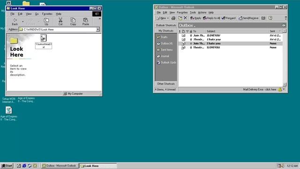Open Actions menu in Outlook
This screenshot has height=169, width=300.
click(202, 13)
